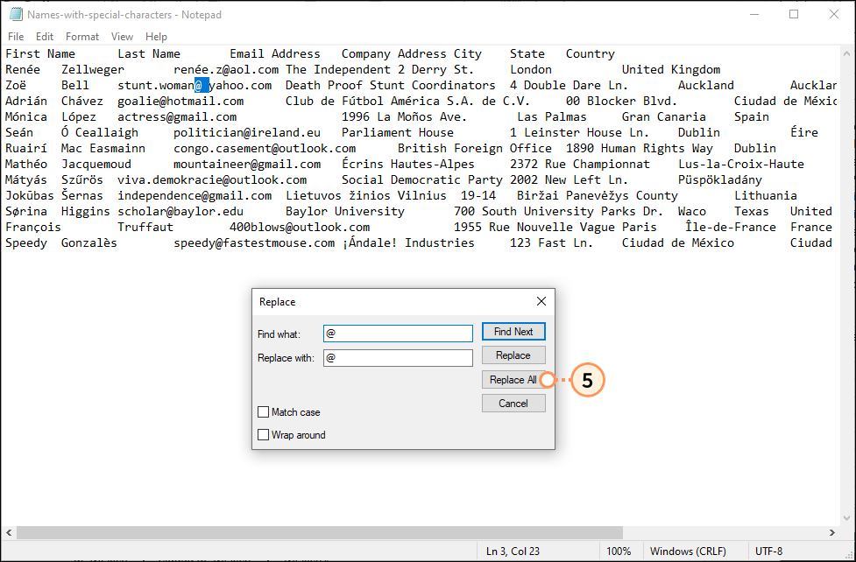Viewport: 856px width, 562px height.
Task: Click mountaineer@gmail.com text
Action: 247,165
